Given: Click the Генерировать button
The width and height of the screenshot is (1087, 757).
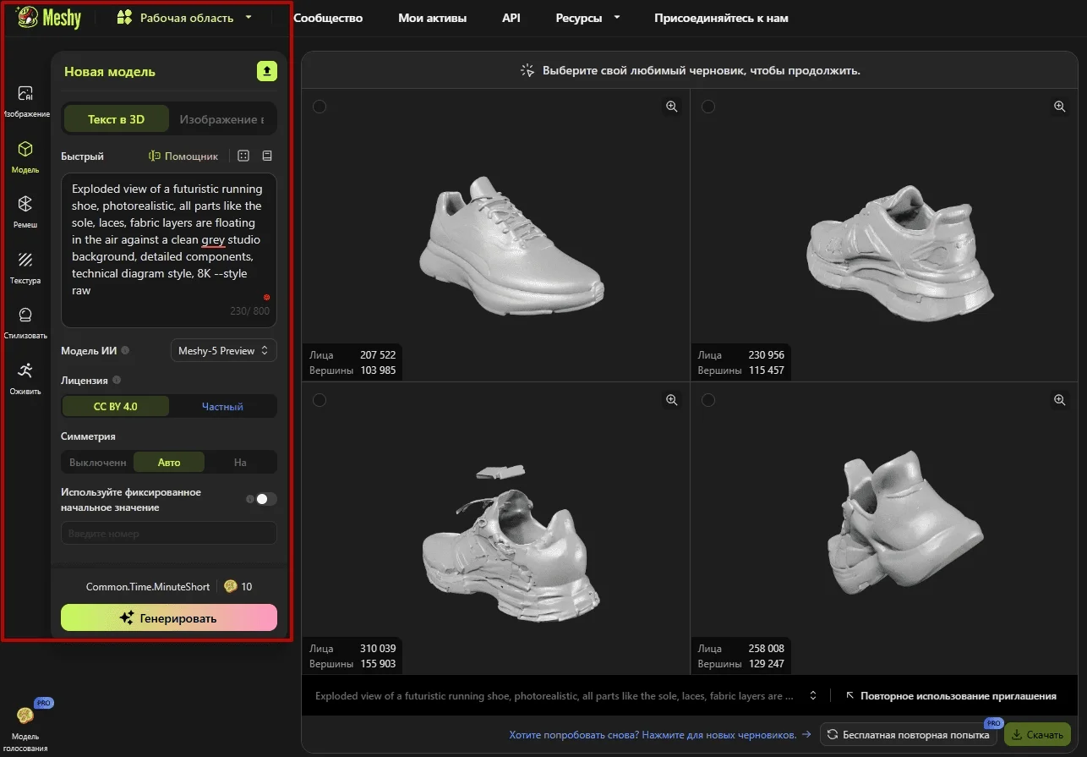Looking at the screenshot, I should 169,617.
